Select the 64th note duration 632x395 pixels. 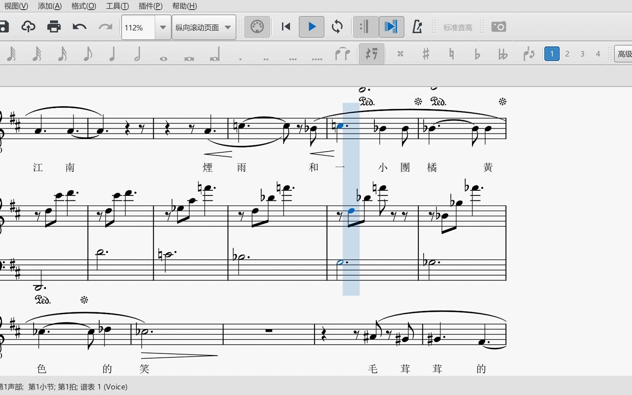[x=11, y=54]
